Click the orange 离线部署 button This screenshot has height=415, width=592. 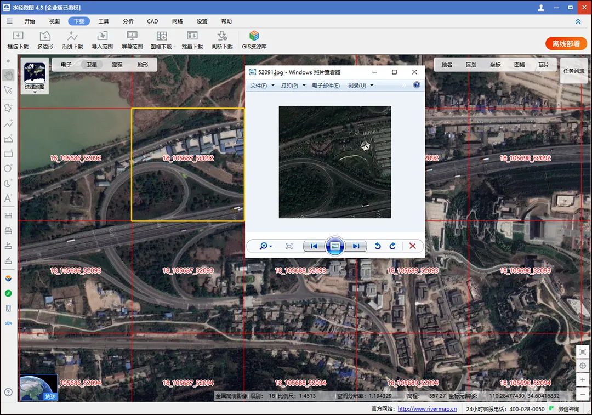(566, 43)
